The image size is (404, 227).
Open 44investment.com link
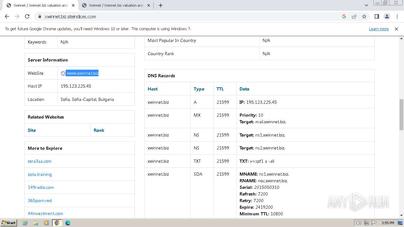[45, 213]
